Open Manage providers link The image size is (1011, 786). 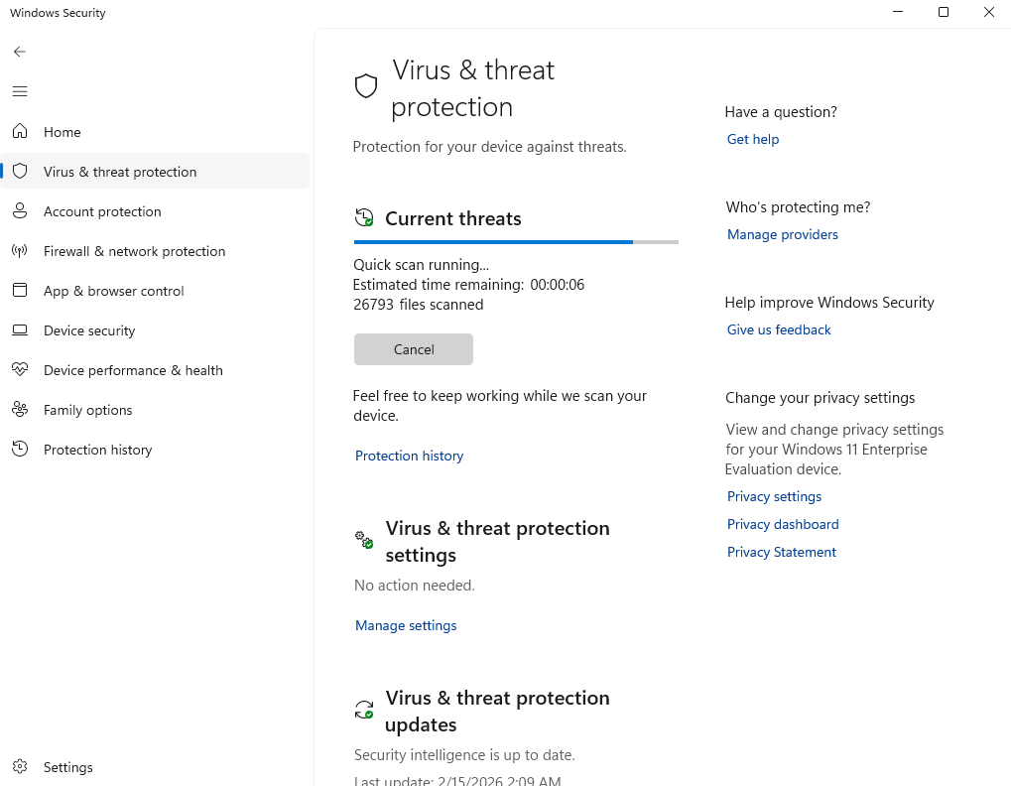coord(783,234)
